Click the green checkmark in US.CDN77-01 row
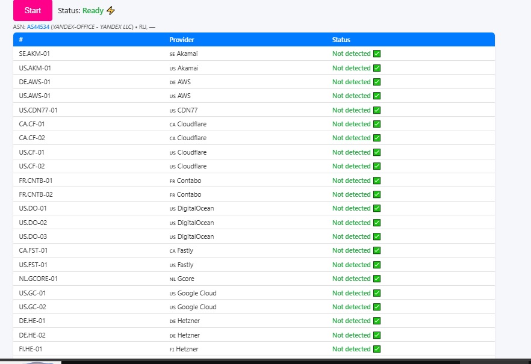Image resolution: width=531 pixels, height=364 pixels. (377, 110)
